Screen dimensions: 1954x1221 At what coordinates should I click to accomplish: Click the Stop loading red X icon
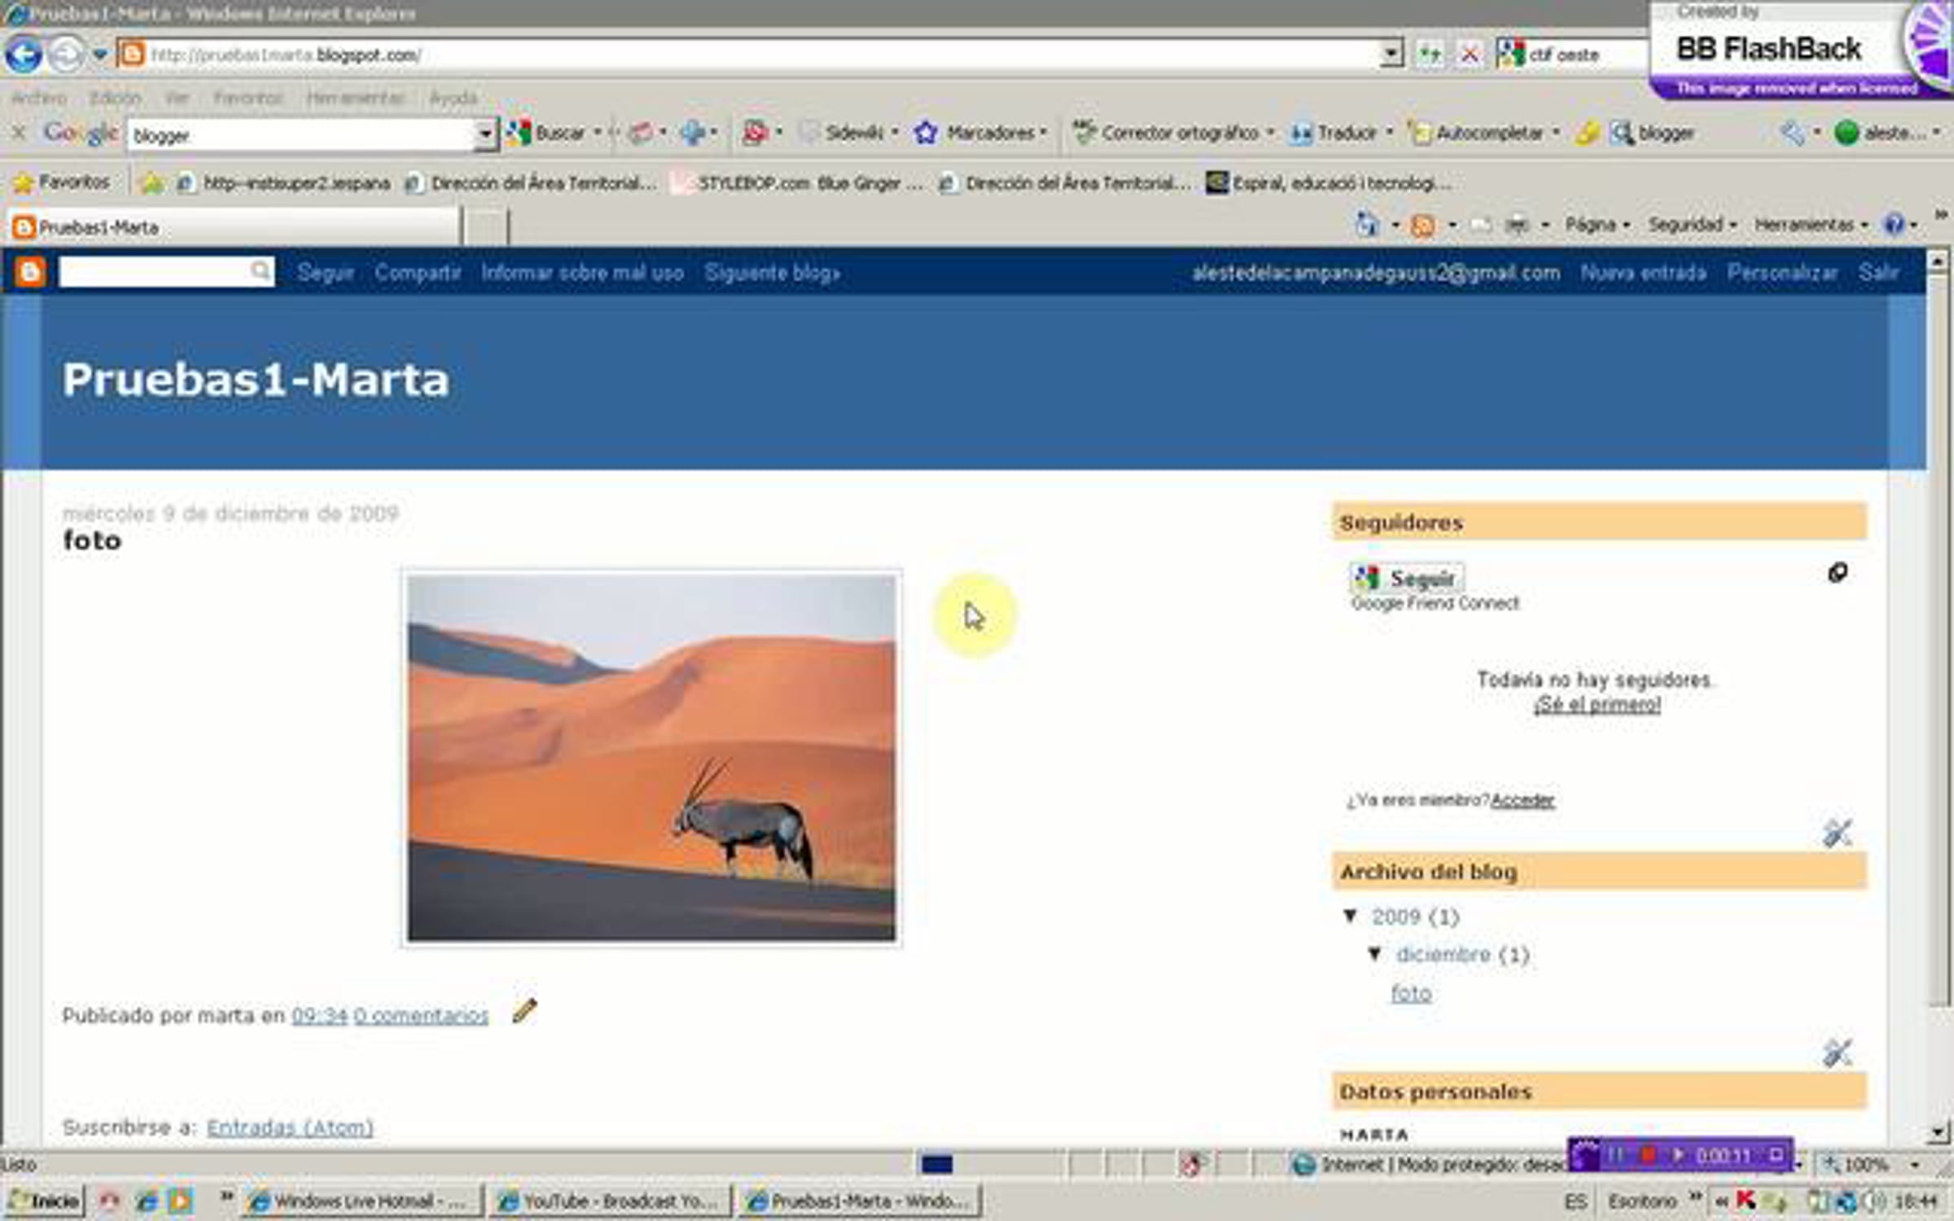[x=1470, y=55]
